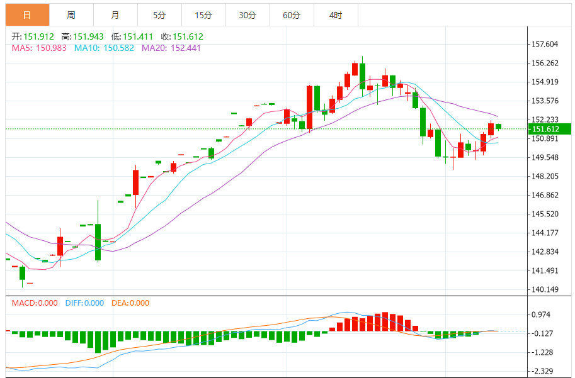Click the 0.974 MACD axis label
Viewport: 575px width, 378px height.
coord(541,314)
